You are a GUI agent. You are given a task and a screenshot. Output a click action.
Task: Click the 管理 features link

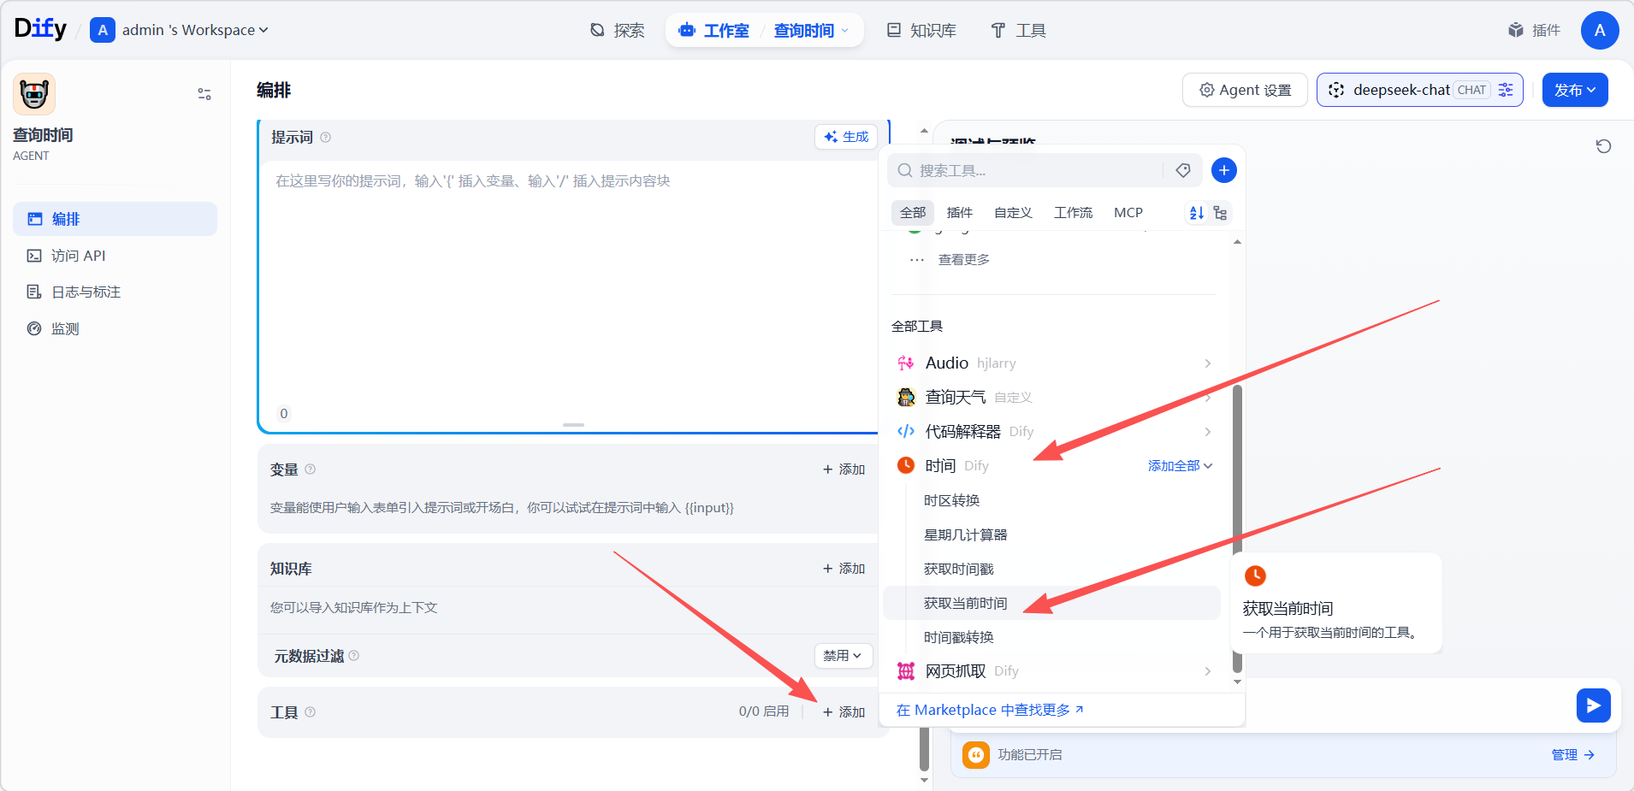(x=1572, y=755)
